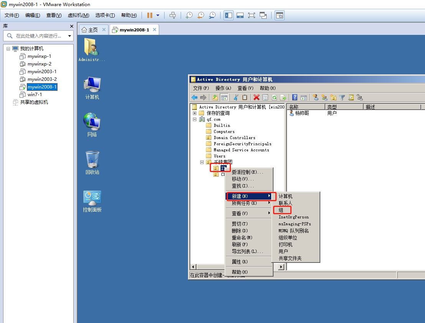Switch to the 主页 tab

coord(94,30)
